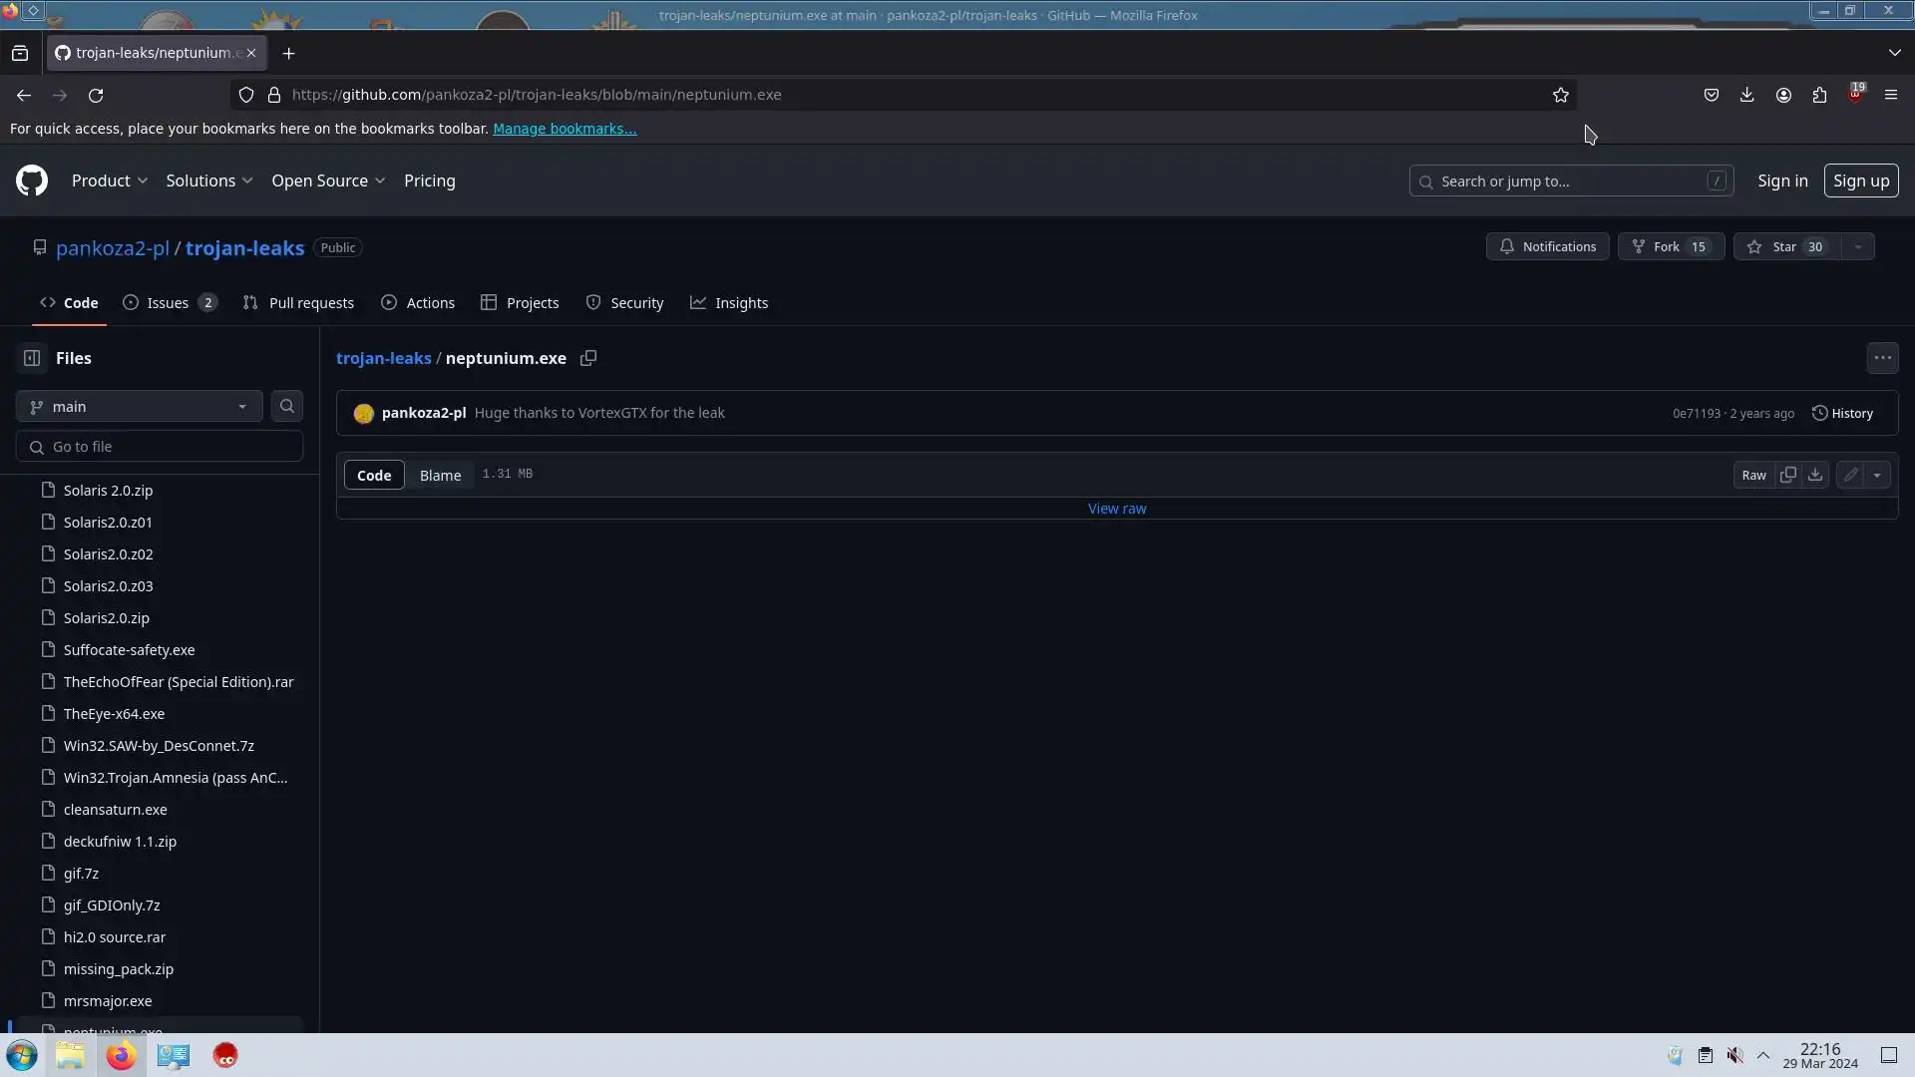Expand the edit file options arrow
The height and width of the screenshot is (1077, 1915).
pyautogui.click(x=1877, y=475)
